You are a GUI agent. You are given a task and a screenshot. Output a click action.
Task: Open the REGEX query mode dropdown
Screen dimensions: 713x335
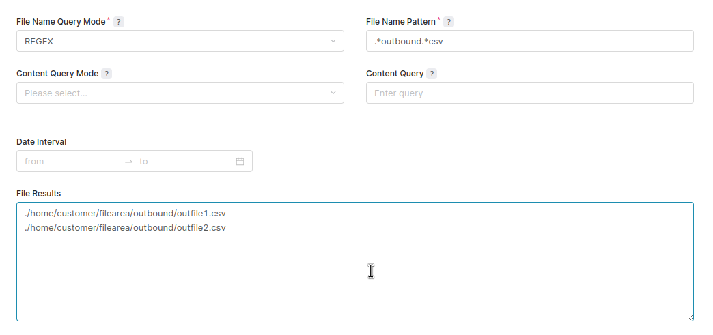[180, 41]
